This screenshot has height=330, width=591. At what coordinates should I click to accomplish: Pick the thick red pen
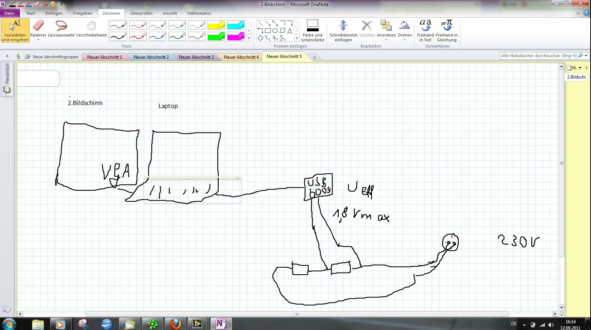pyautogui.click(x=138, y=36)
